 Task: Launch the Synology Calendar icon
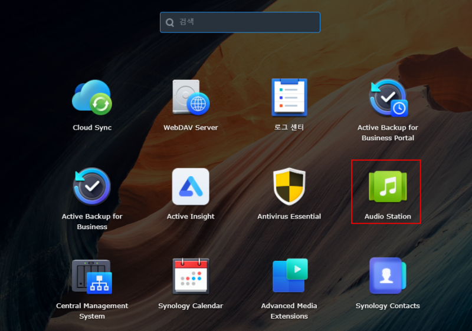point(191,276)
